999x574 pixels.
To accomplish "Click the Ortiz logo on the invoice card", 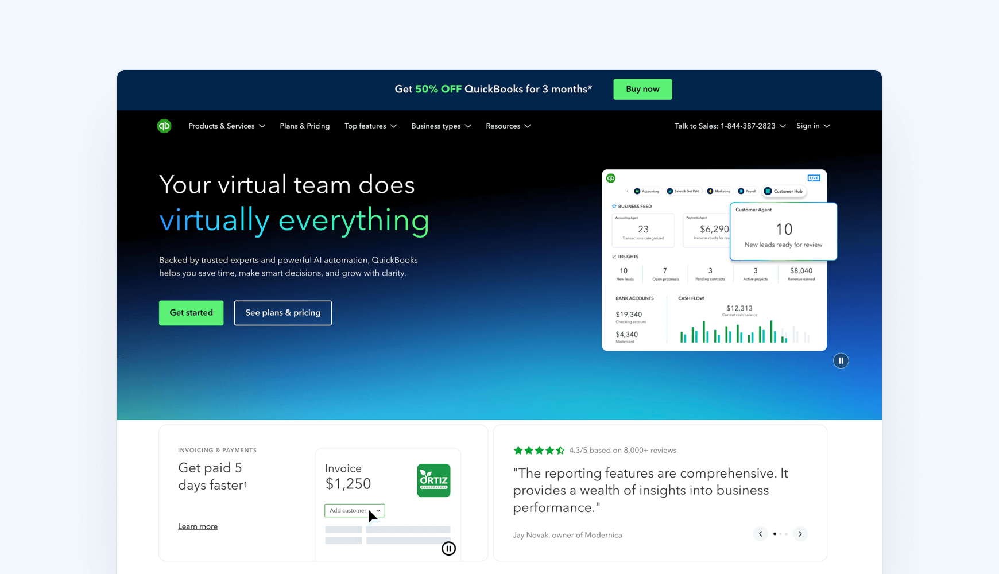I will (433, 480).
